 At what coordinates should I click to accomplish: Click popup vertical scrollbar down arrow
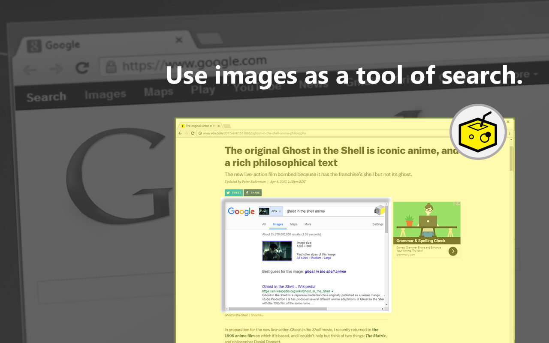pyautogui.click(x=386, y=304)
